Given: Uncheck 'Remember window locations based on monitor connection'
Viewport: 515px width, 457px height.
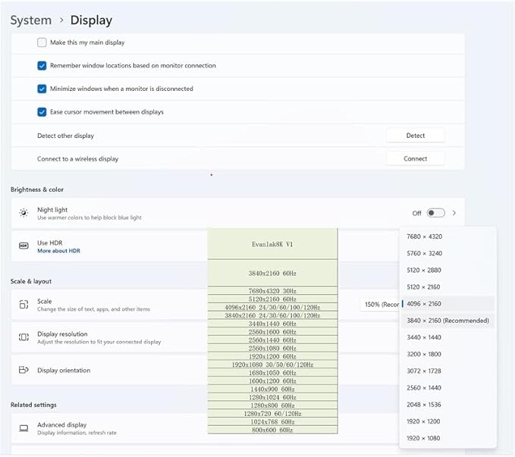Looking at the screenshot, I should coord(42,66).
